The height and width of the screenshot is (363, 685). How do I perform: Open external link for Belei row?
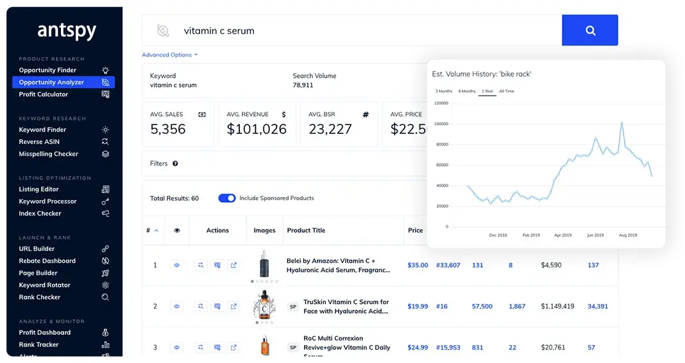point(233,265)
